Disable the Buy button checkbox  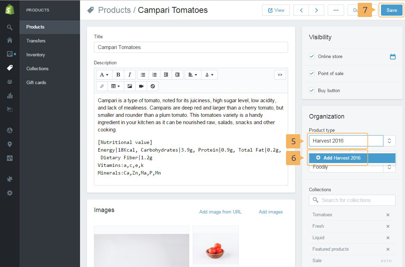312,90
